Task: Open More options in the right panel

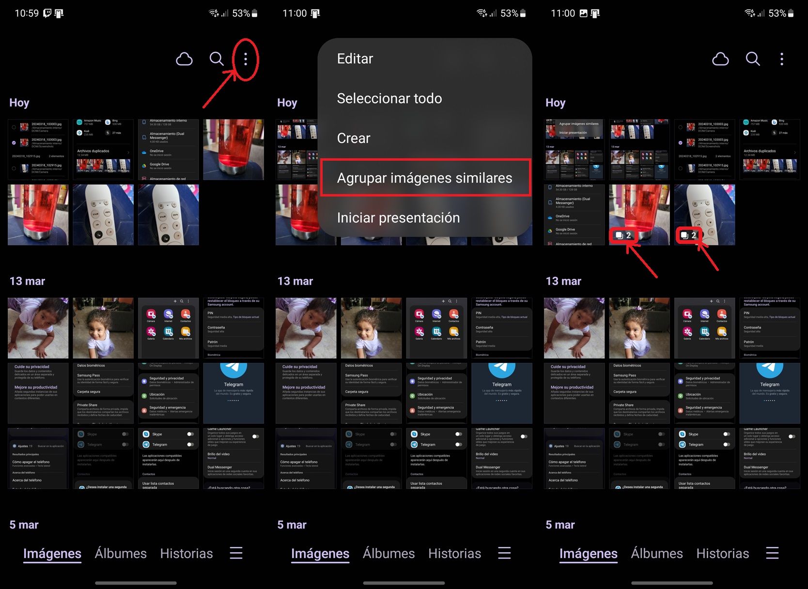Action: tap(782, 59)
